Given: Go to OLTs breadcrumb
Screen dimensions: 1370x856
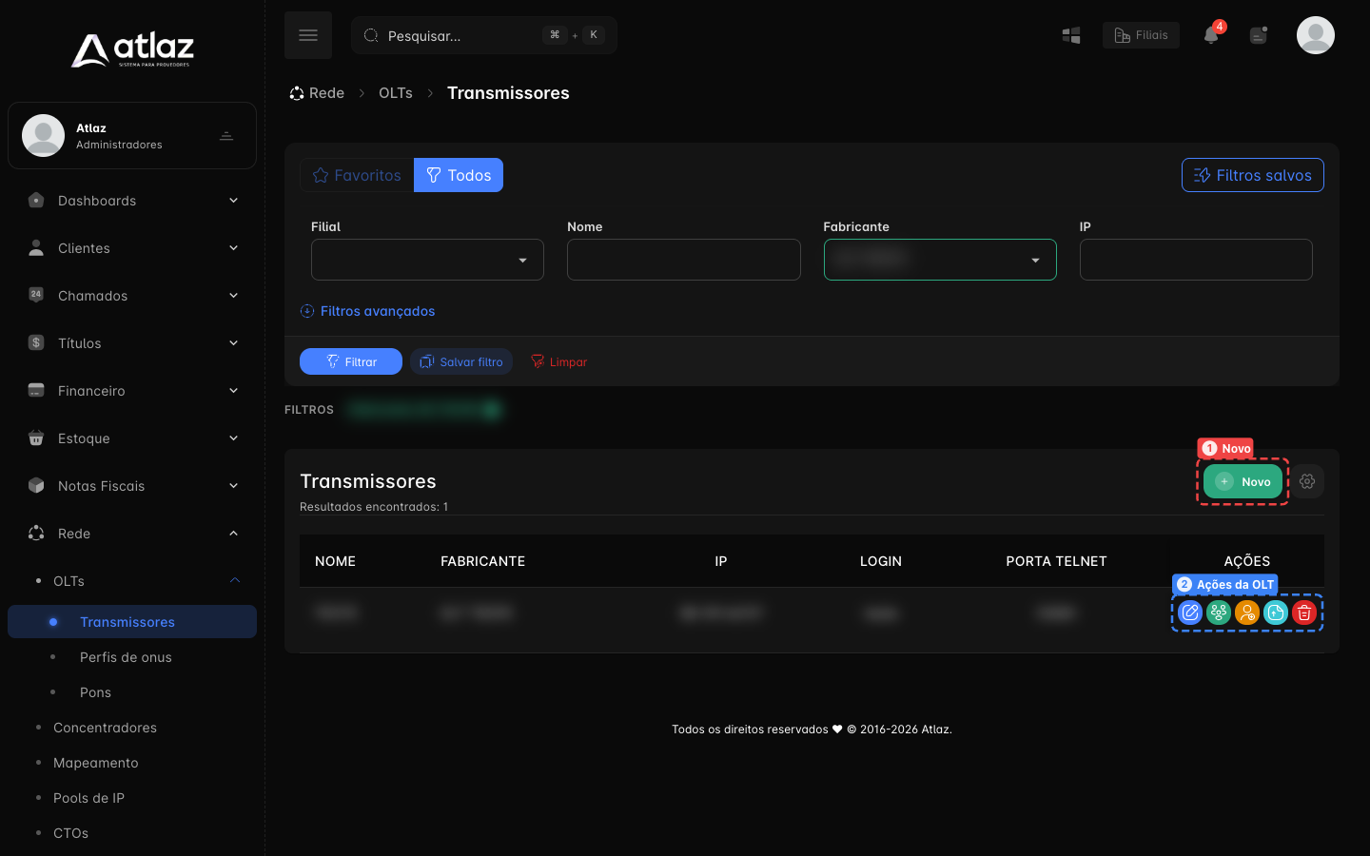Looking at the screenshot, I should (396, 93).
